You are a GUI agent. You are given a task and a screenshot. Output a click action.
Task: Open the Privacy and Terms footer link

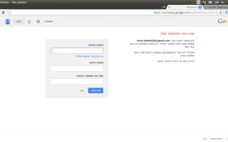(x=216, y=139)
